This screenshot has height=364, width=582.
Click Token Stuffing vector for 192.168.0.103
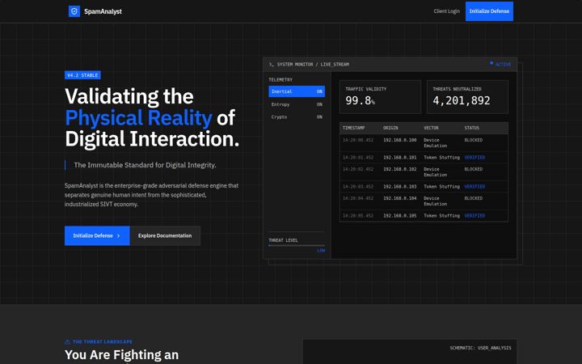pyautogui.click(x=441, y=187)
